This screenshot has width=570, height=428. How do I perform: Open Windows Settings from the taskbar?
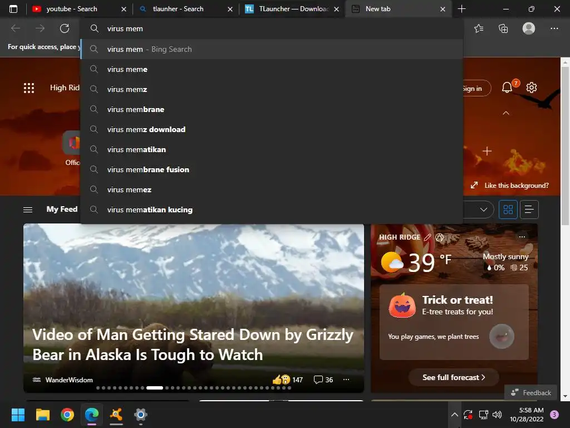(141, 415)
